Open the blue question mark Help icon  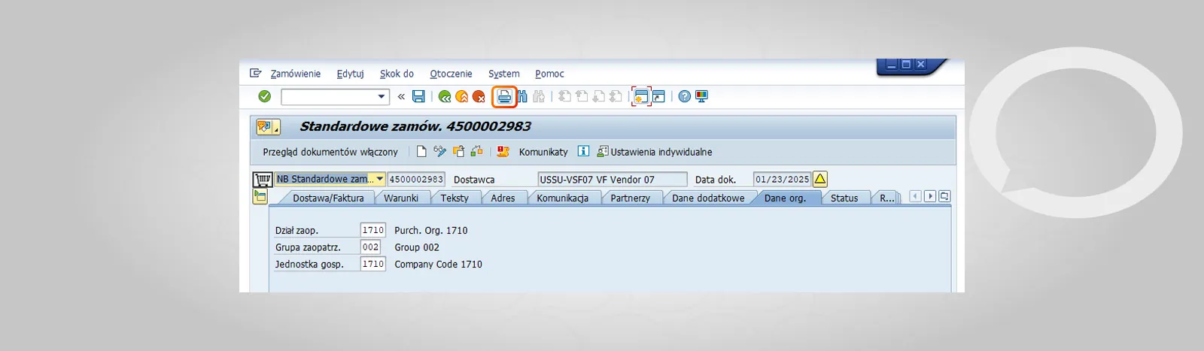click(684, 96)
